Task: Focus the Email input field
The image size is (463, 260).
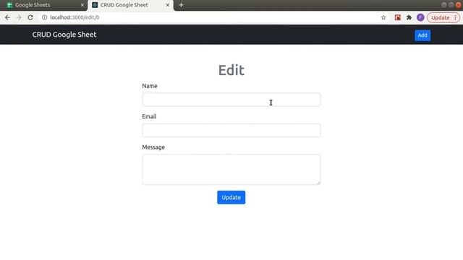Action: 231,130
